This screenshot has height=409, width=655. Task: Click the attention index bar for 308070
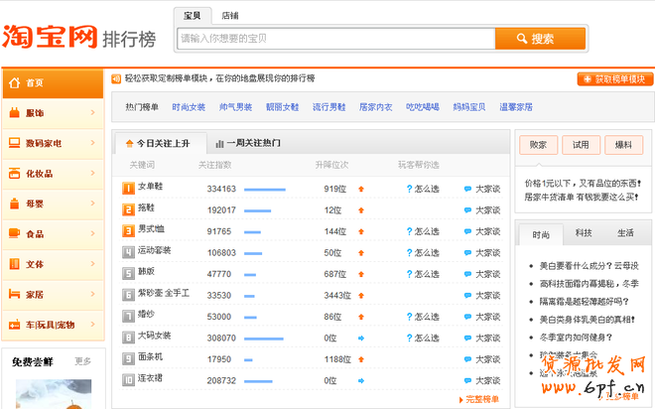click(x=264, y=339)
